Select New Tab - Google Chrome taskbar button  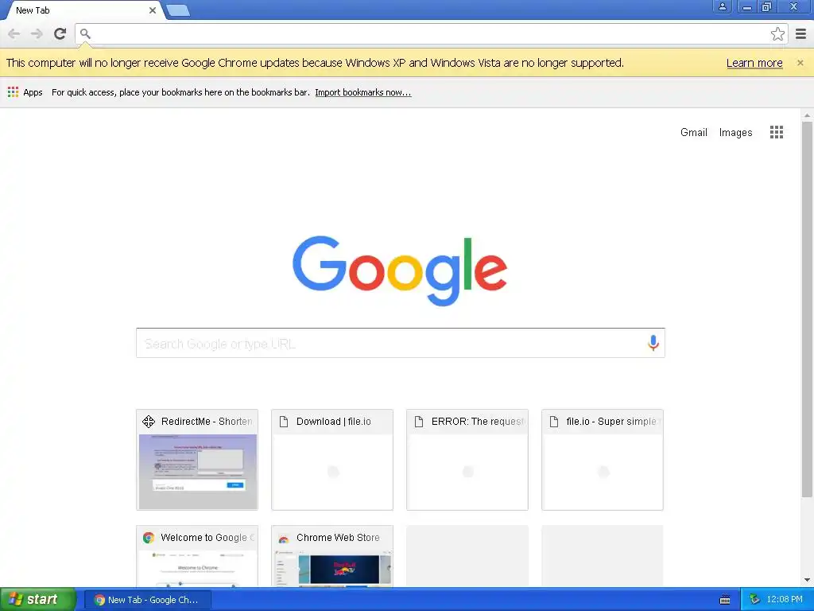148,600
